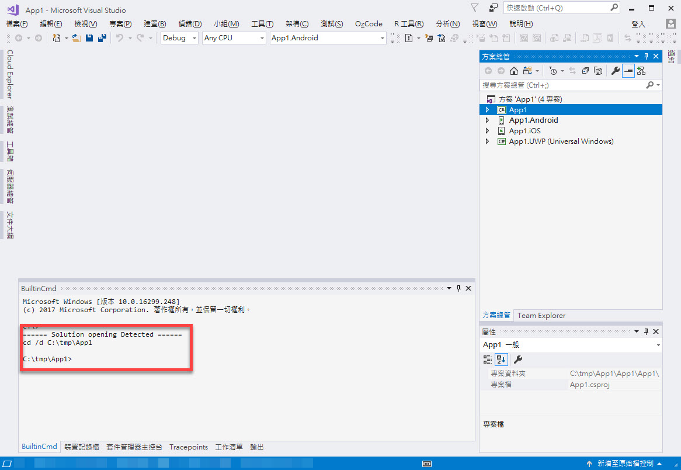Click the folder view switch icon in Solution Explorer
Viewport: 681px width, 470px height.
(528, 71)
